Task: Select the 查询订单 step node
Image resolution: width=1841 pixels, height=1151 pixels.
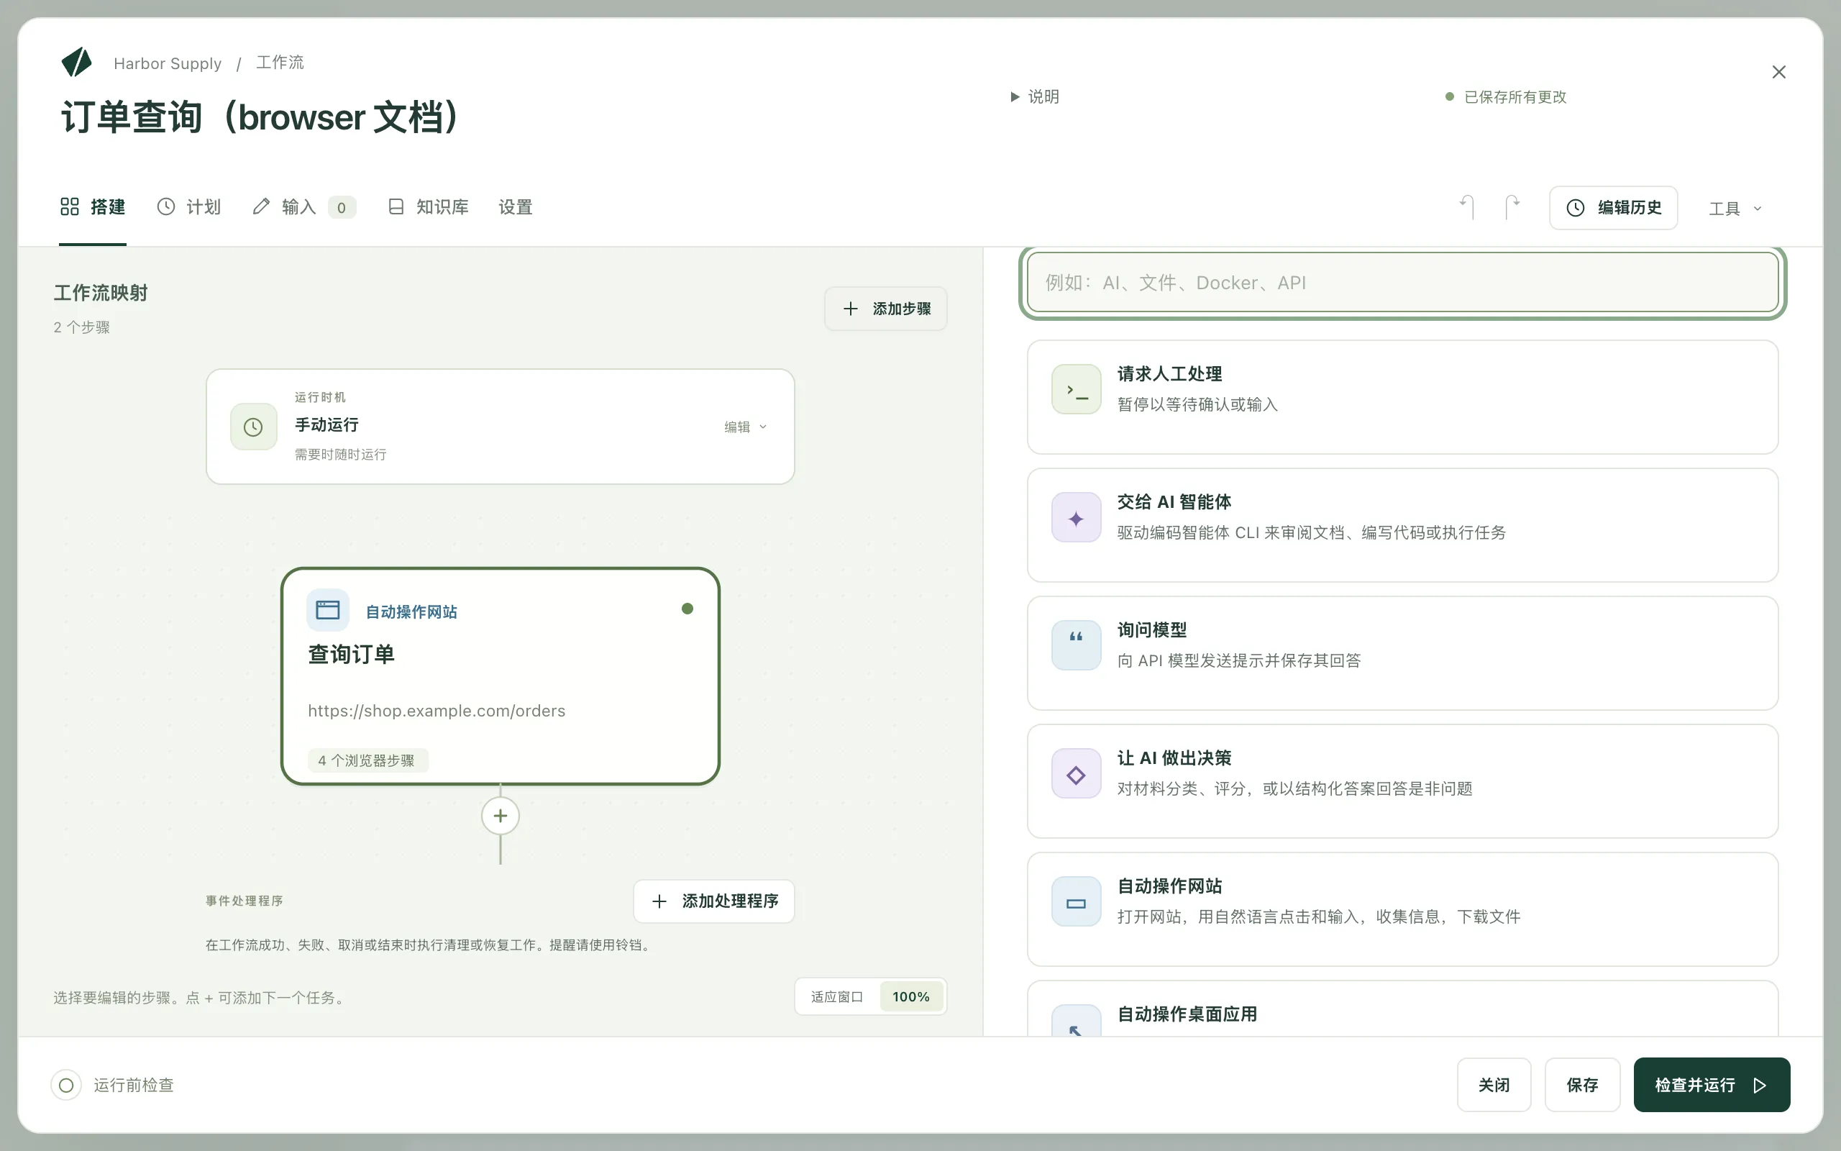Action: tap(500, 676)
